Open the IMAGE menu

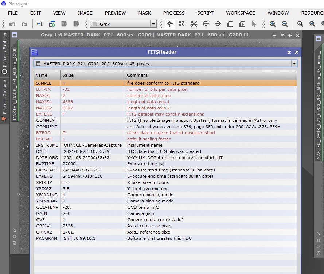point(85,13)
